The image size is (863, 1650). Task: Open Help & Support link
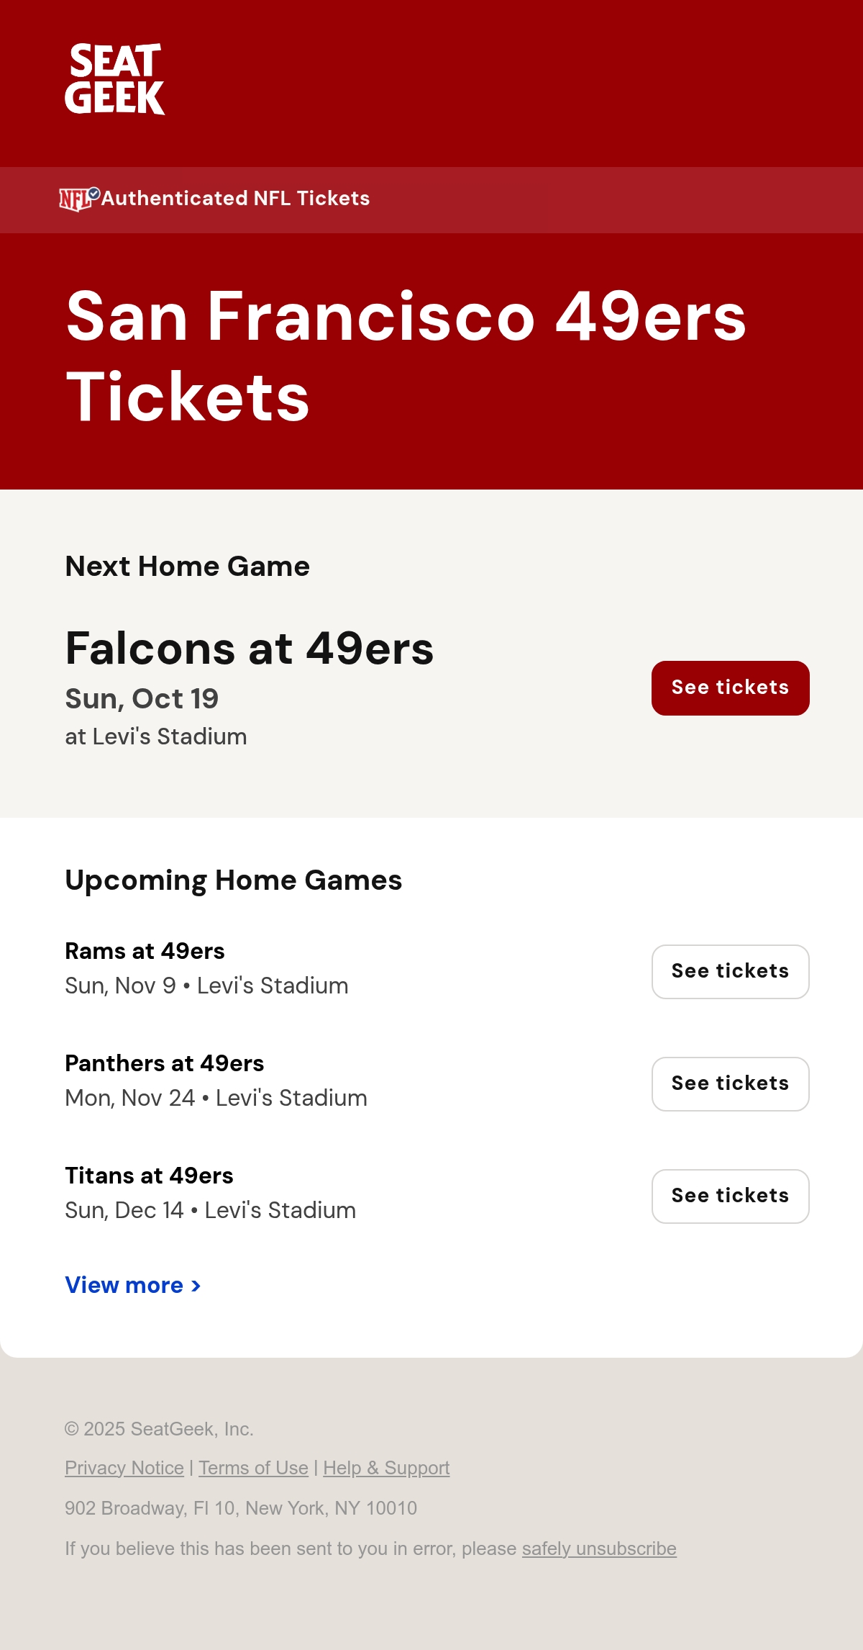[x=386, y=1468]
